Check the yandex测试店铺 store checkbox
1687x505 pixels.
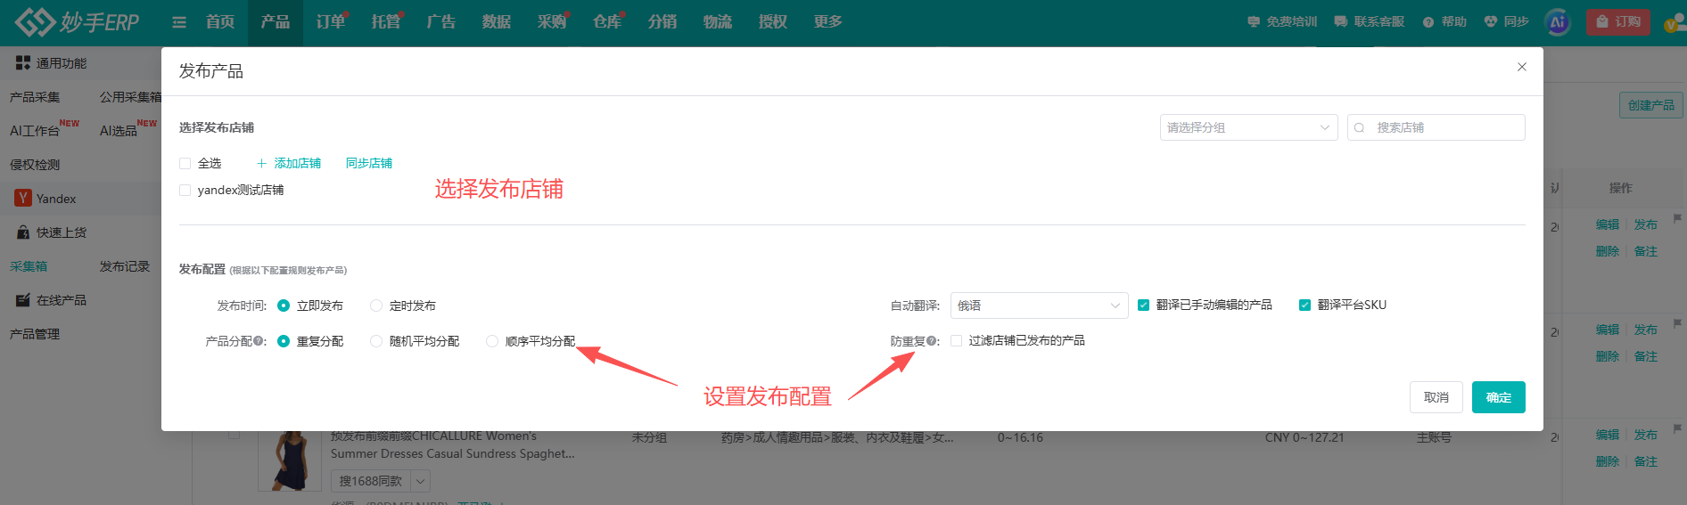click(185, 190)
